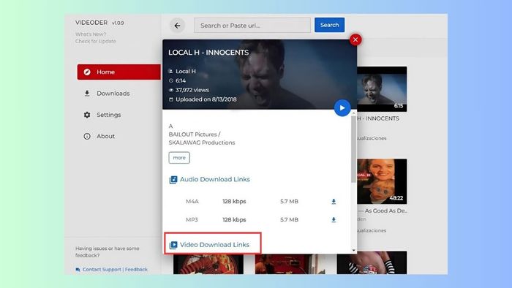512x288 pixels.
Task: Click the blue Search button
Action: click(329, 25)
